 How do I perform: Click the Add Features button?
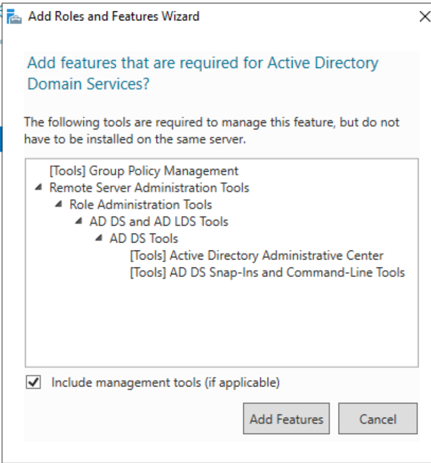[x=286, y=419]
